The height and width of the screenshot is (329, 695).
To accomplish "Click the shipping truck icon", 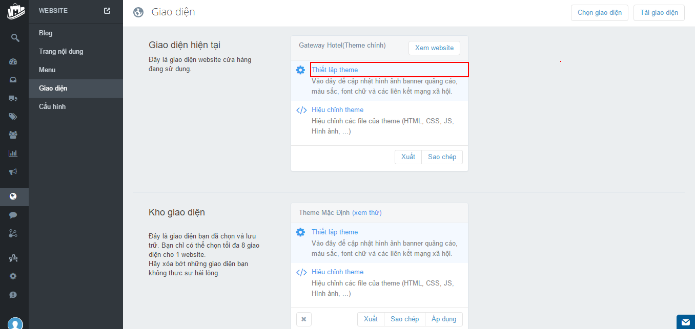I will (x=13, y=98).
